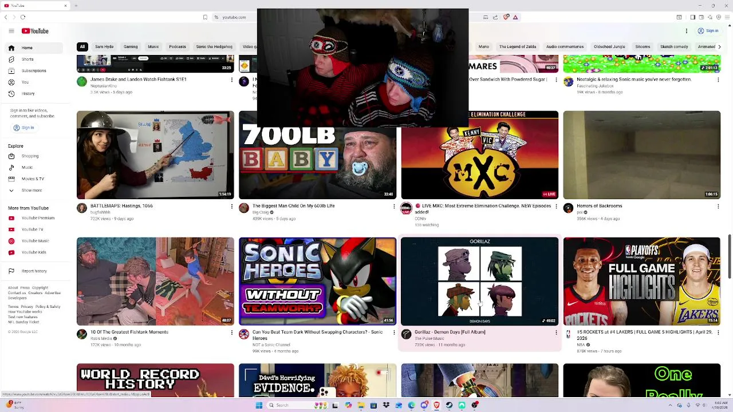The image size is (733, 412).
Task: Open YouTube Kids link
Action: (x=34, y=252)
